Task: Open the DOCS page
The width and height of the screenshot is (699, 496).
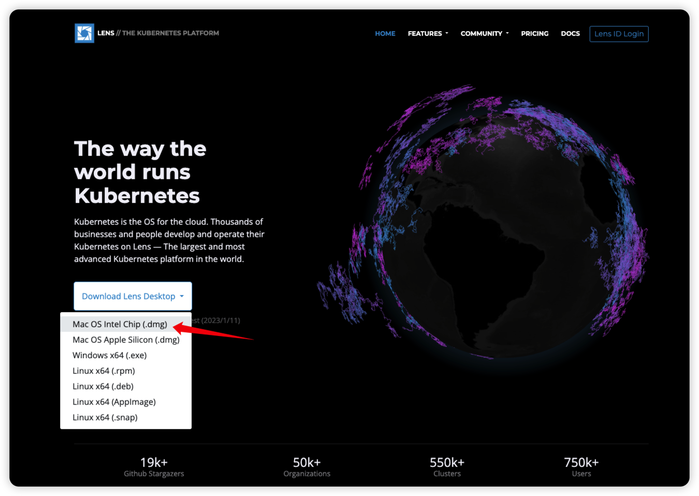Action: 570,34
